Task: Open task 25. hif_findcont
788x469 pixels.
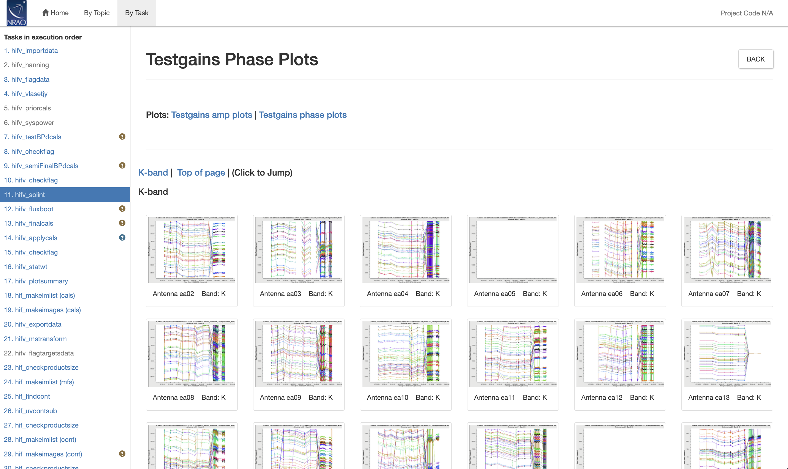Action: tap(27, 396)
